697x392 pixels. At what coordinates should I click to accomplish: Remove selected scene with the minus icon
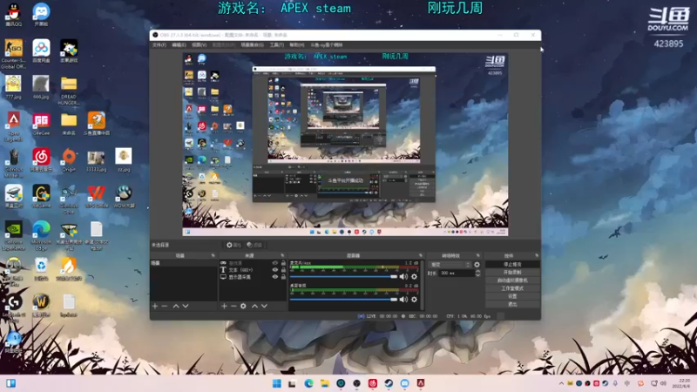[x=165, y=306]
